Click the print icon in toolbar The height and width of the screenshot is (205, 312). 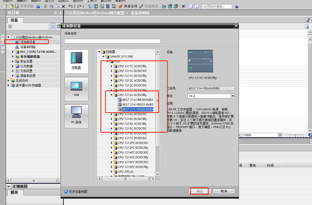tap(38, 6)
